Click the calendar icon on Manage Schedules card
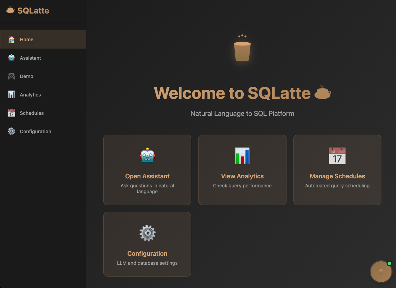The width and height of the screenshot is (396, 288). pyautogui.click(x=337, y=156)
